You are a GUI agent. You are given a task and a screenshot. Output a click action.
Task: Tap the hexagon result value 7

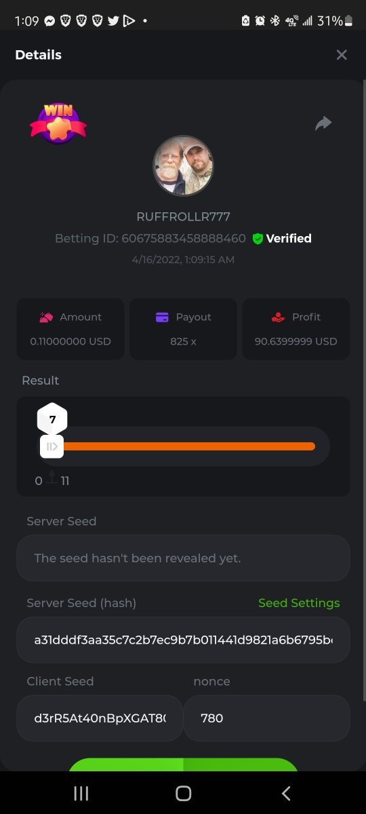coord(52,419)
